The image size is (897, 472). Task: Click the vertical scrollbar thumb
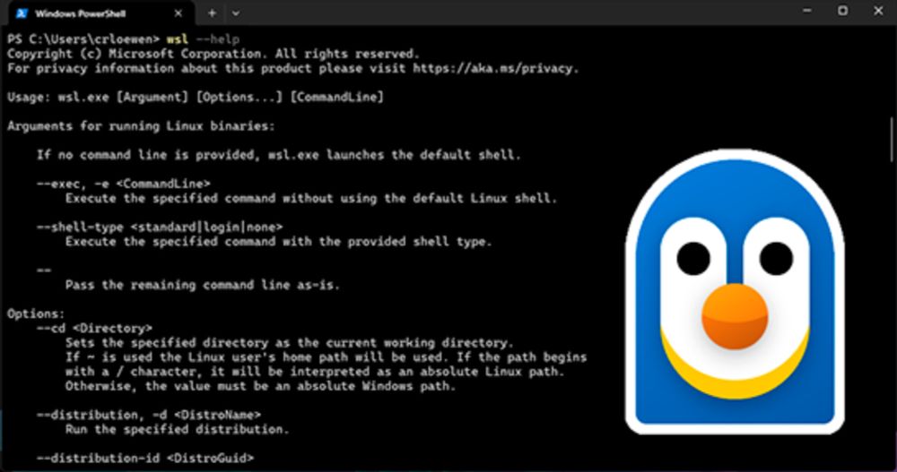tap(892, 140)
